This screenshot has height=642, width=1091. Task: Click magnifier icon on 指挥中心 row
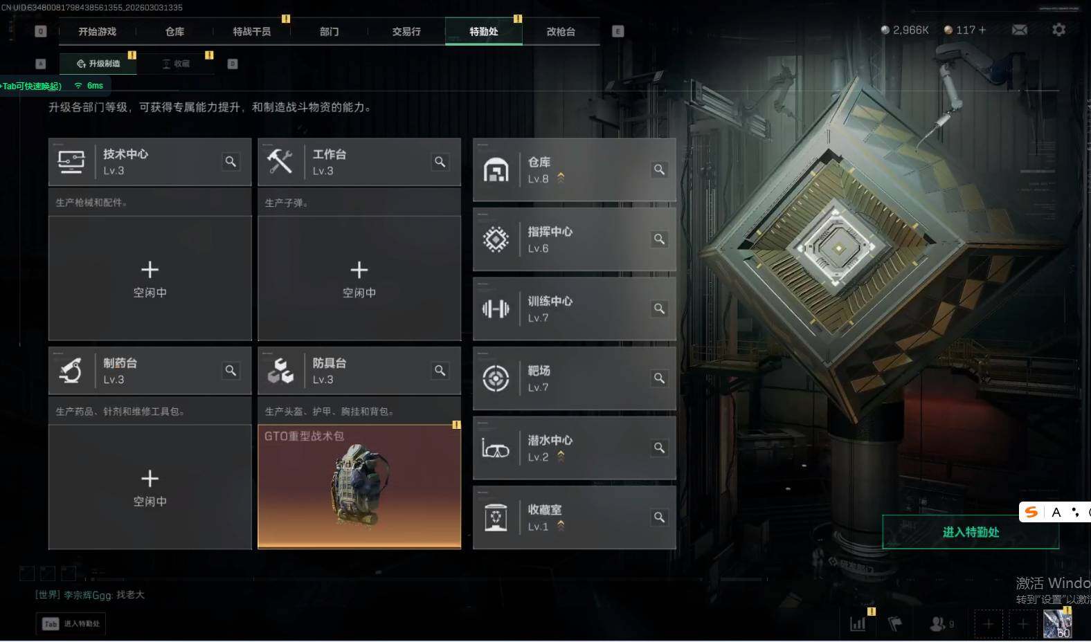[659, 239]
